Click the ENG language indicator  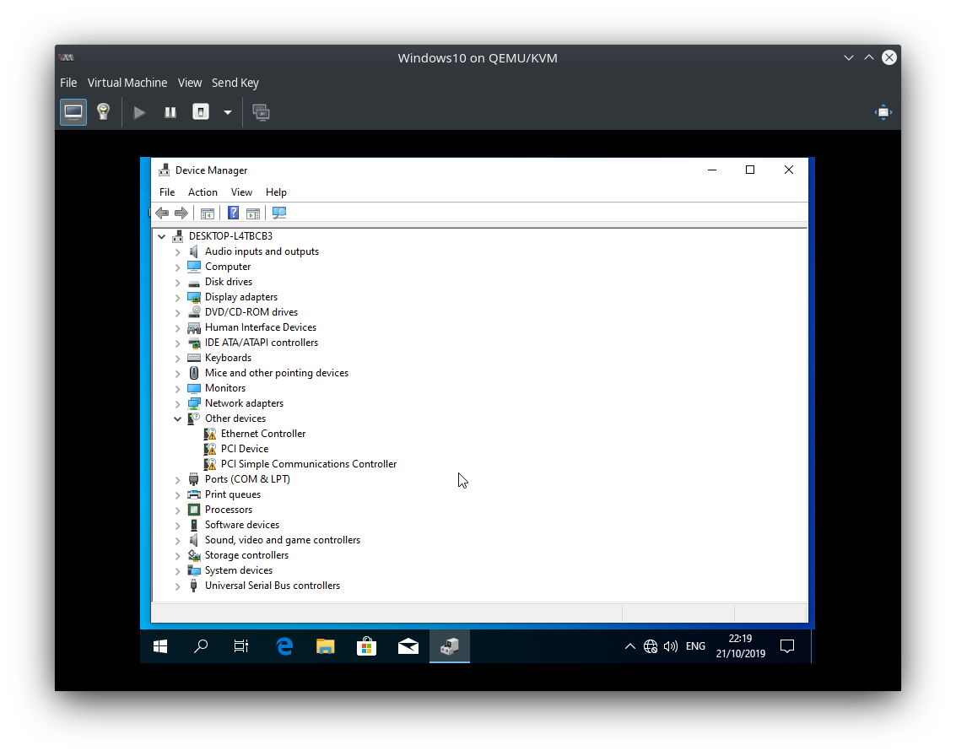(695, 646)
